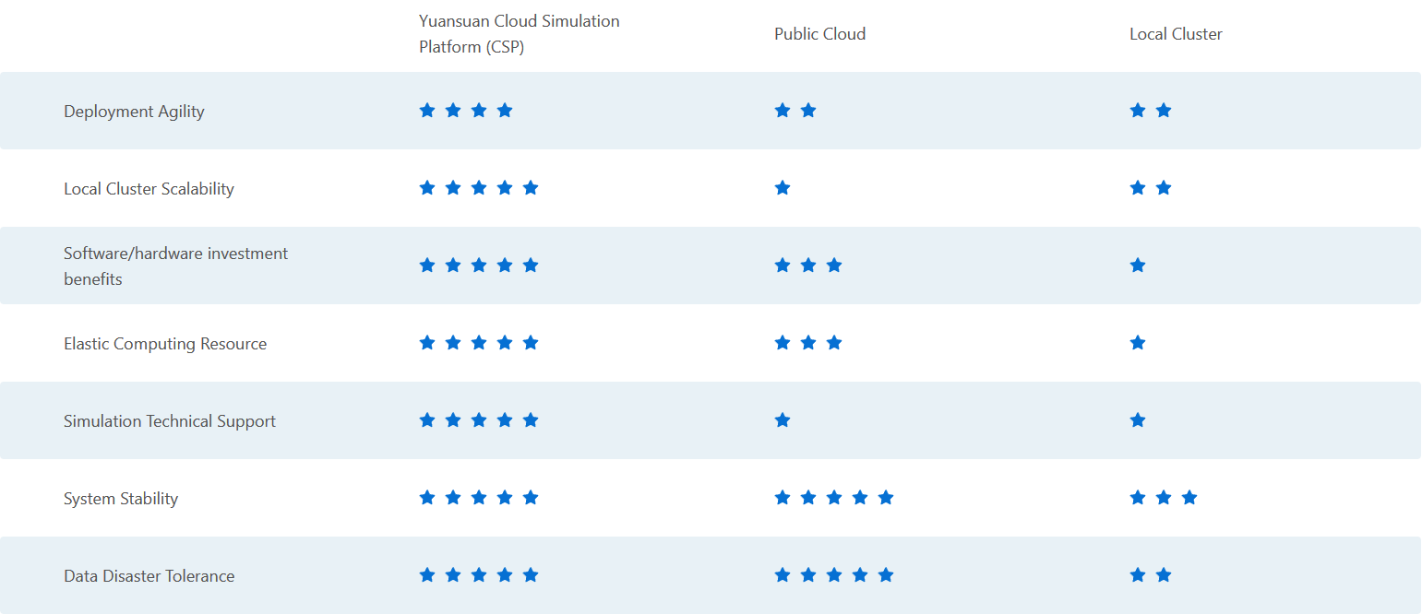Click the first star of CSP Deployment Agility
The image size is (1422, 614).
point(427,111)
